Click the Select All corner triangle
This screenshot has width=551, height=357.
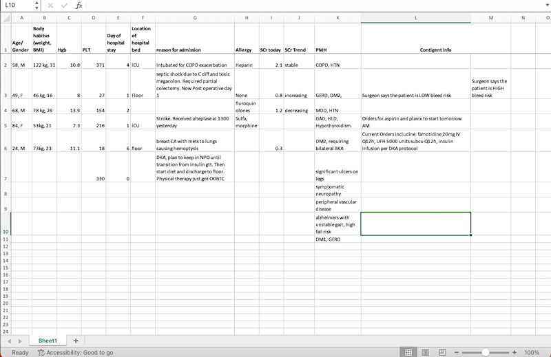(6, 18)
